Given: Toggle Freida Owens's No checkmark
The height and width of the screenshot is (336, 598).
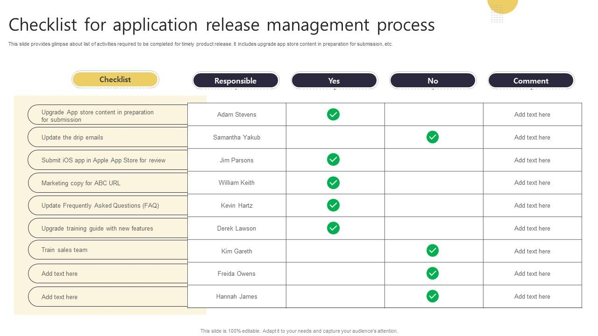Looking at the screenshot, I should pos(432,273).
